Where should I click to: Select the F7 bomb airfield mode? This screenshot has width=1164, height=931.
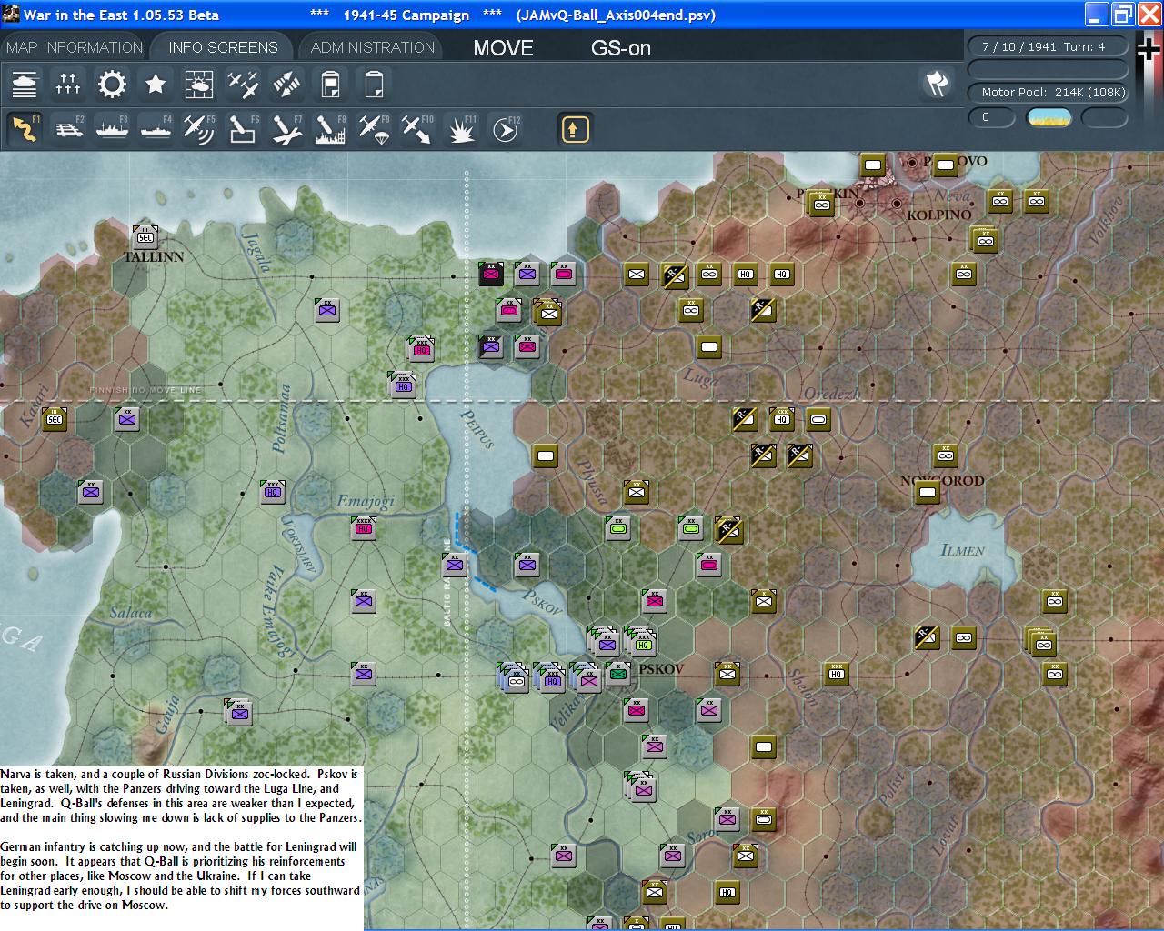pyautogui.click(x=286, y=129)
